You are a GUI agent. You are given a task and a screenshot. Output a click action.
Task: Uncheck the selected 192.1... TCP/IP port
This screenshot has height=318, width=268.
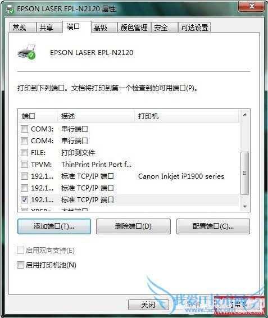(x=24, y=200)
